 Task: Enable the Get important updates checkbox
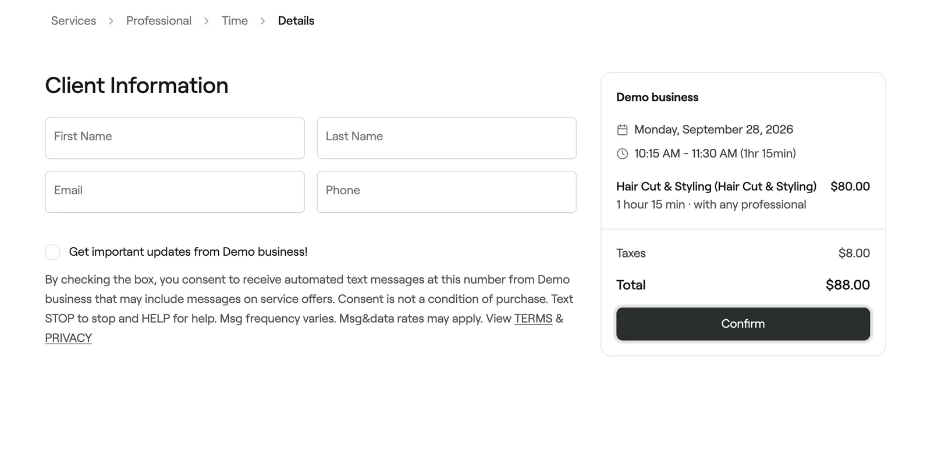52,252
